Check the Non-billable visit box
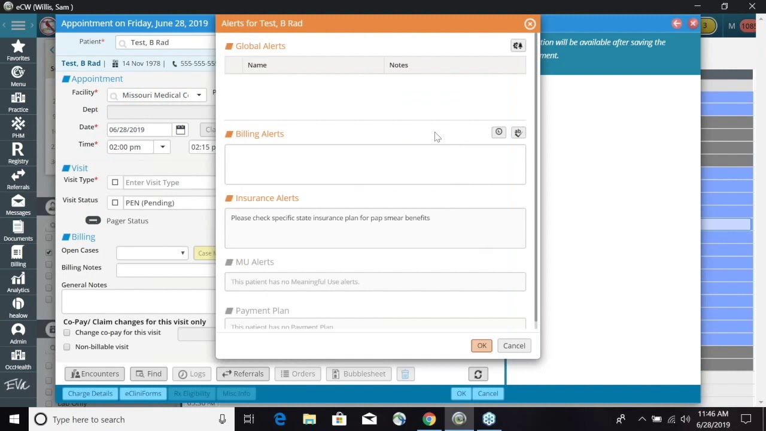Image resolution: width=766 pixels, height=431 pixels. (67, 347)
